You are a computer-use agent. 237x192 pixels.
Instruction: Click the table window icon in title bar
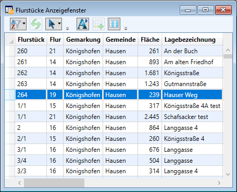tap(9, 10)
